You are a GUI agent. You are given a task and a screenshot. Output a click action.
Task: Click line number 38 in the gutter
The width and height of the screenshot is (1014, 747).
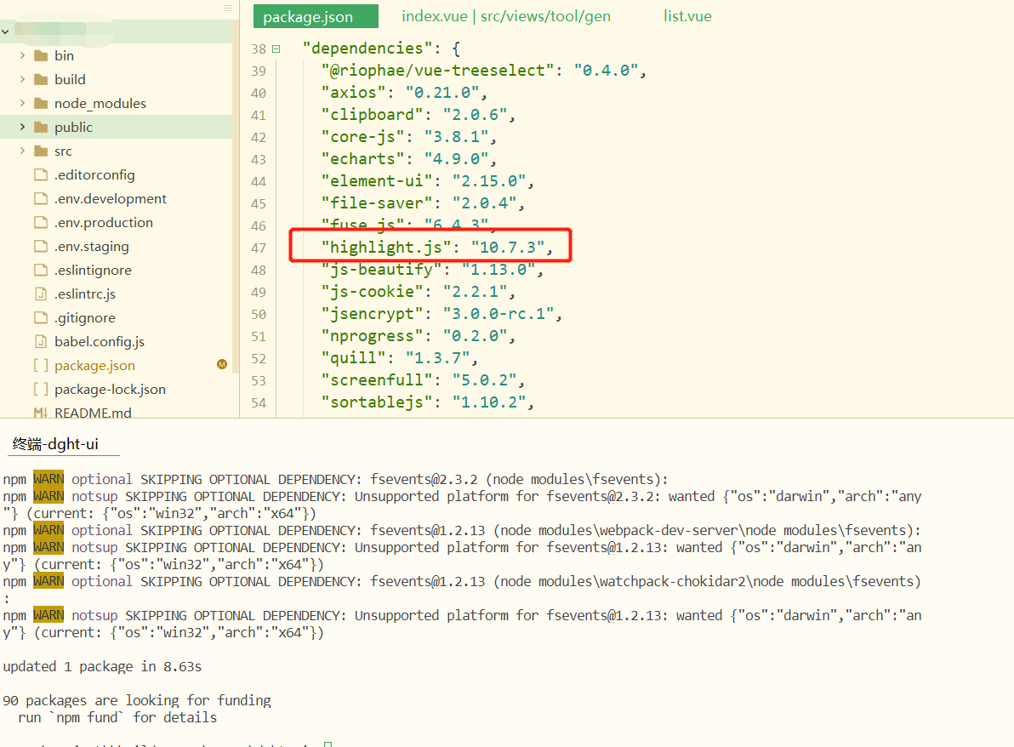(x=259, y=48)
